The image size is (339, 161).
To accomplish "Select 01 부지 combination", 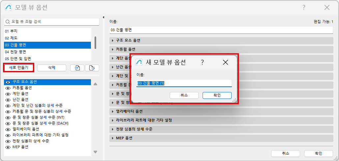I will coord(47,31).
